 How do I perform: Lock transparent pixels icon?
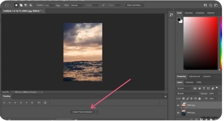coord(183,99)
